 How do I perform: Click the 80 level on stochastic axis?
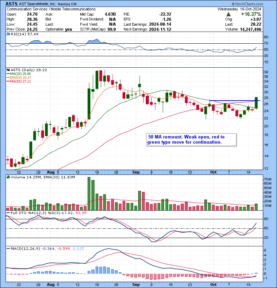[x=266, y=219]
